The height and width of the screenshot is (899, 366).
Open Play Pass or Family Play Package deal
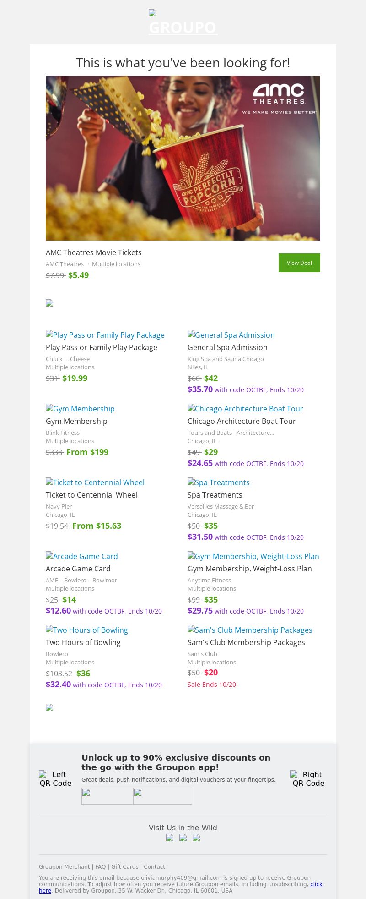tap(105, 335)
